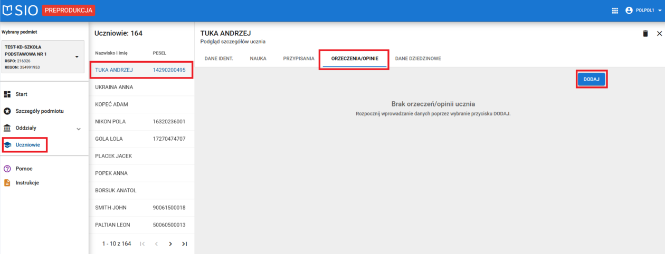This screenshot has width=665, height=254.
Task: Close the student details panel
Action: [x=659, y=34]
